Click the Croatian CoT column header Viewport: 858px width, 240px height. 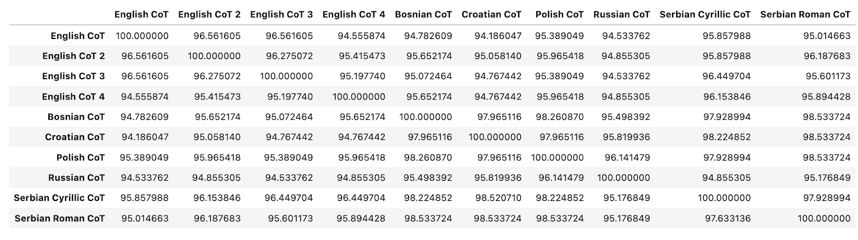pos(491,14)
